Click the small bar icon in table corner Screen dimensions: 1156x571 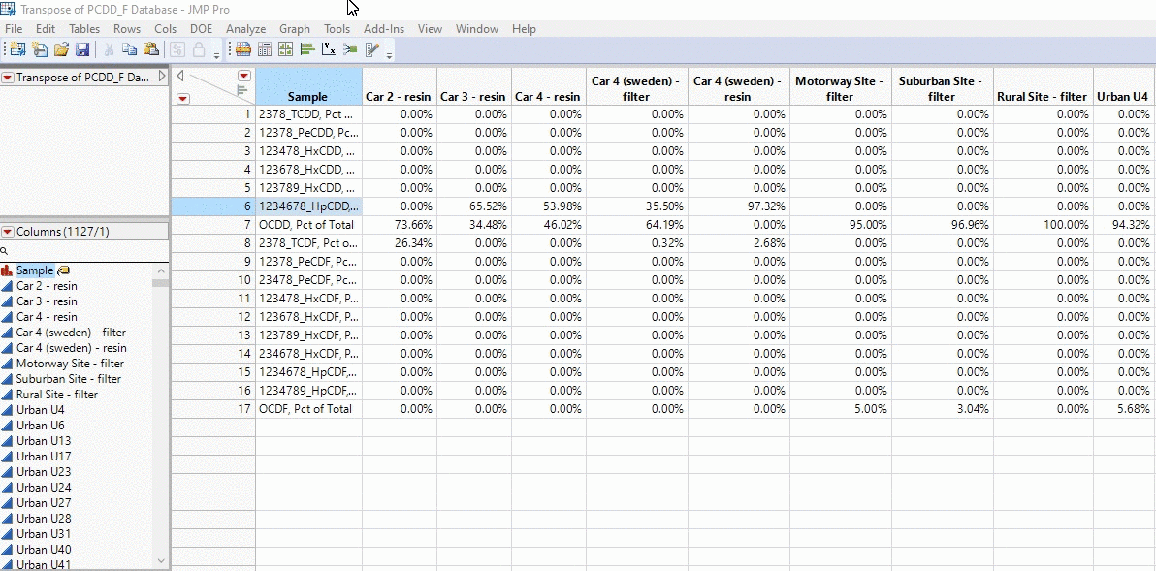click(241, 90)
